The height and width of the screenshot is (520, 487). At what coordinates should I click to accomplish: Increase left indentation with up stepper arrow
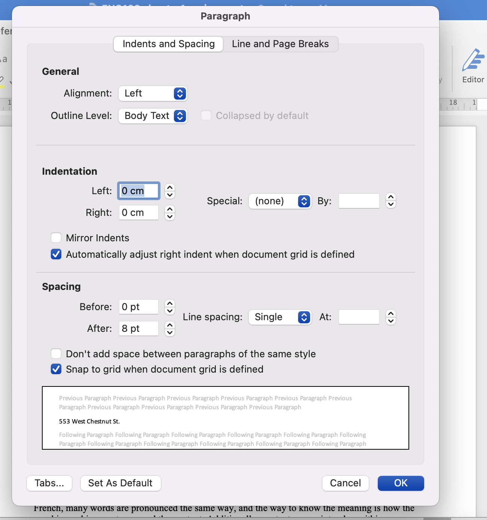170,187
